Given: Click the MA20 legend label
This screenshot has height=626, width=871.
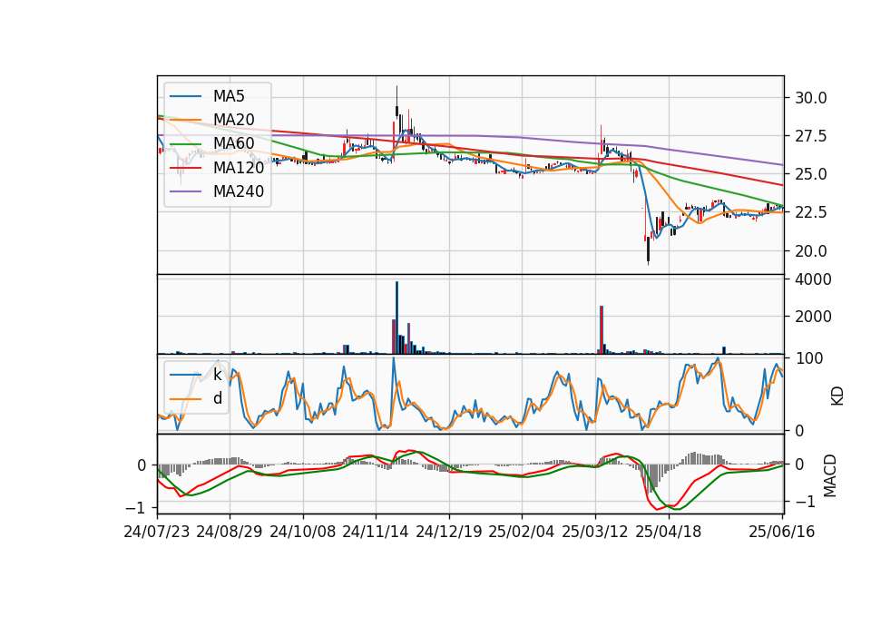Looking at the screenshot, I should (x=233, y=120).
